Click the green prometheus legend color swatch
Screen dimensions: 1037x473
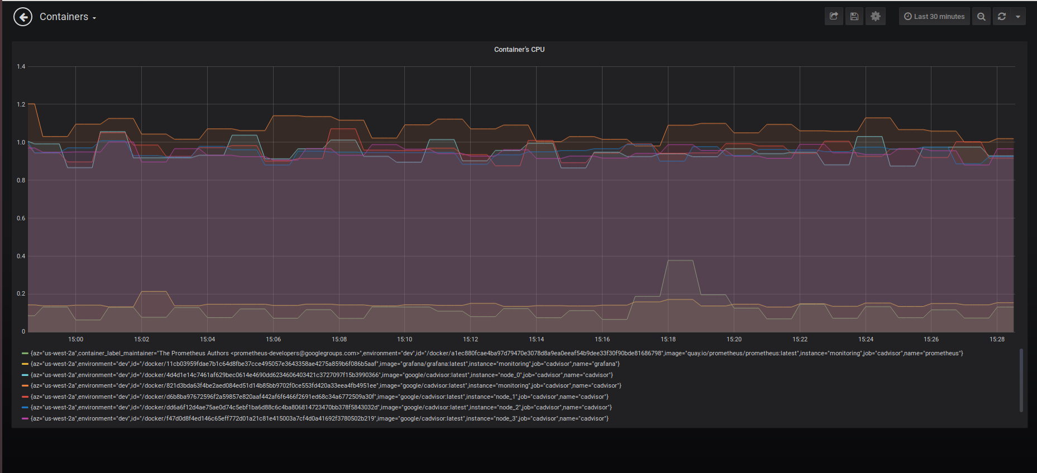point(25,353)
